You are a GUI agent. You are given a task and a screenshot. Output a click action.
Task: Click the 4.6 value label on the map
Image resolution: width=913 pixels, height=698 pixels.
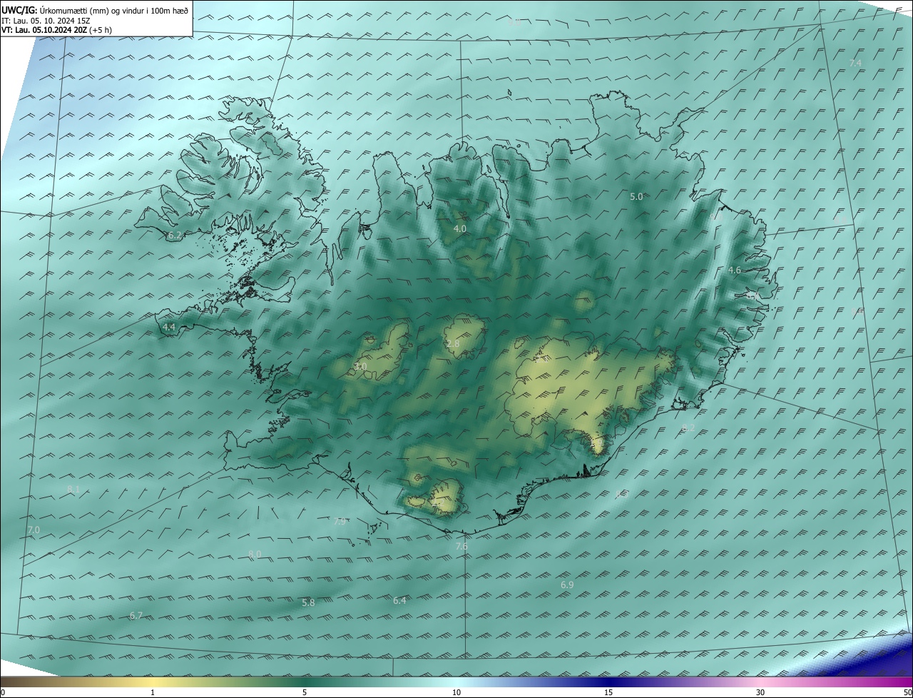tap(735, 270)
